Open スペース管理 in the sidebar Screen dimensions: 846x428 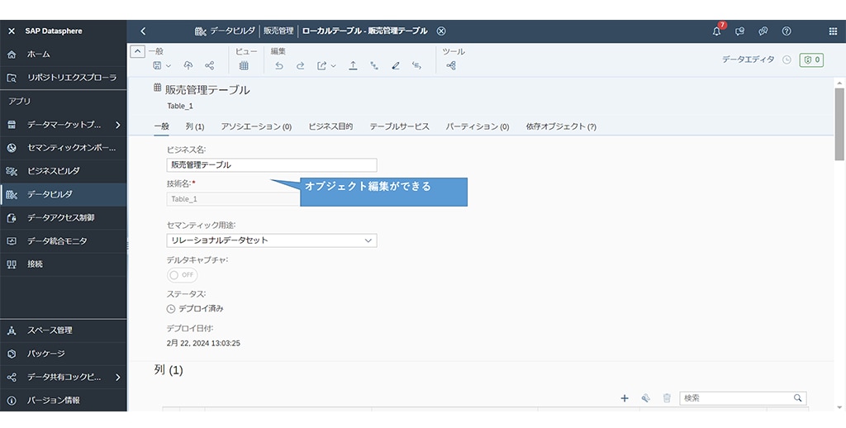[x=50, y=331]
